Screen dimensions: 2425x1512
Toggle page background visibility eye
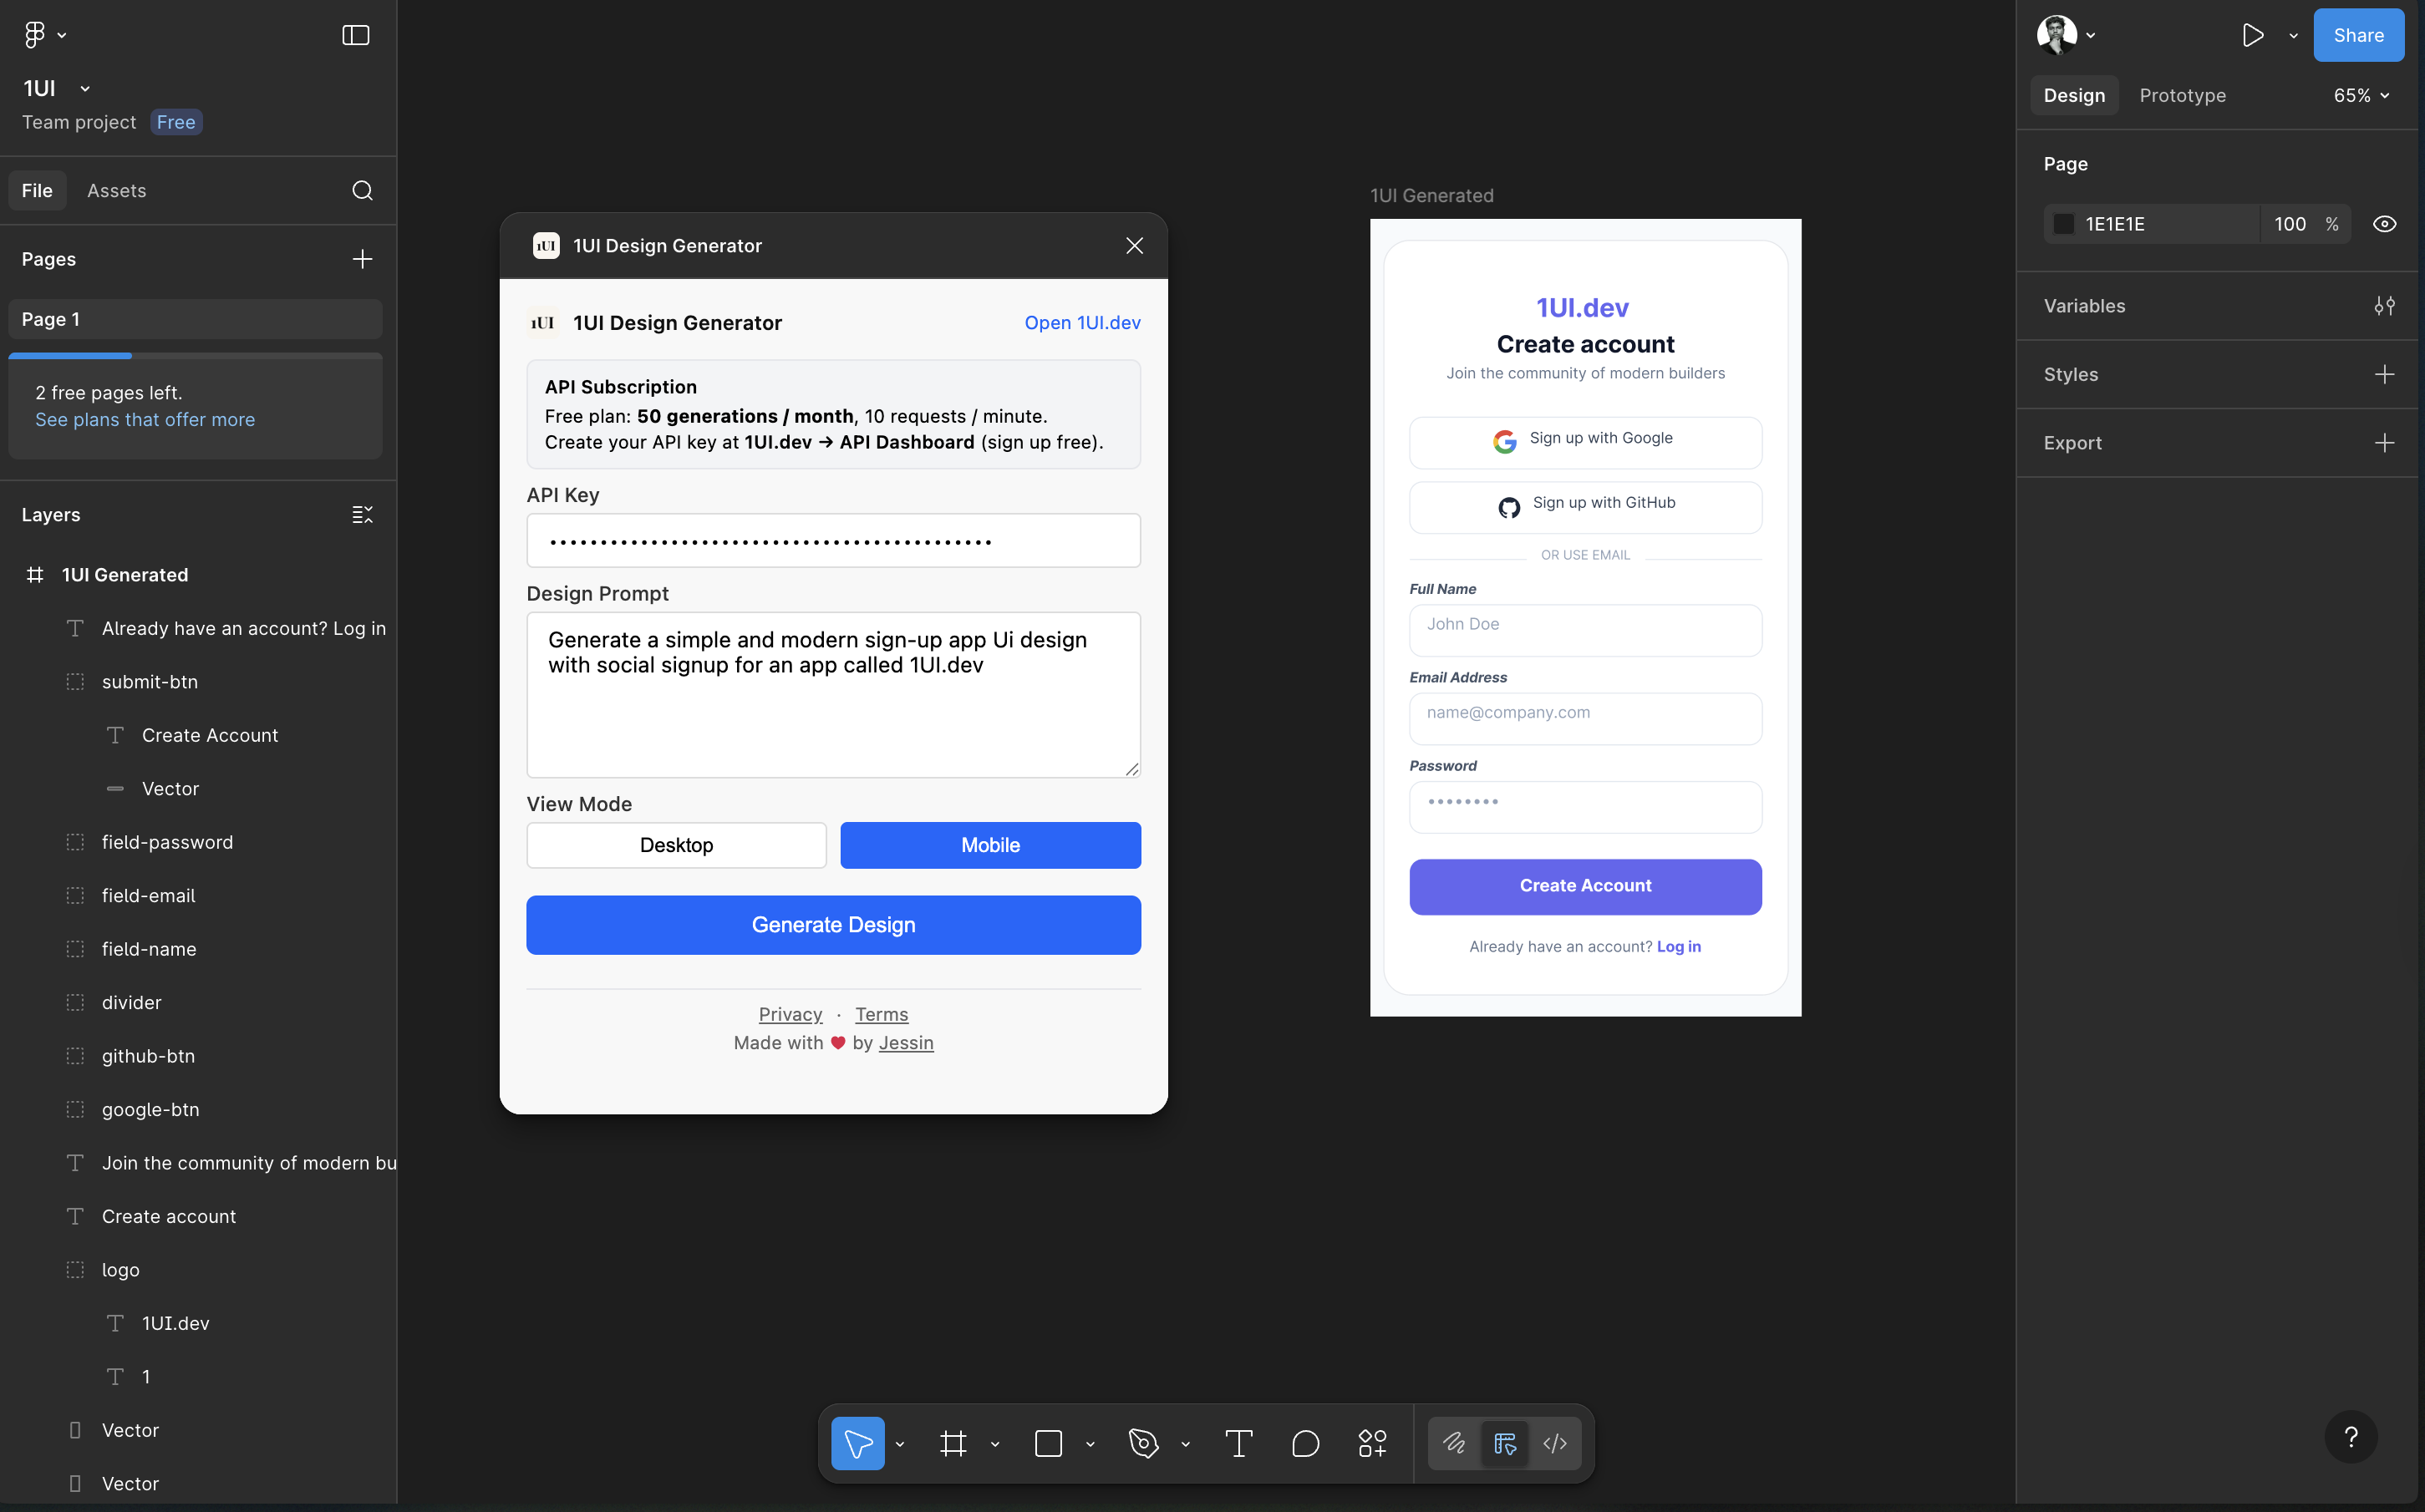coord(2384,224)
